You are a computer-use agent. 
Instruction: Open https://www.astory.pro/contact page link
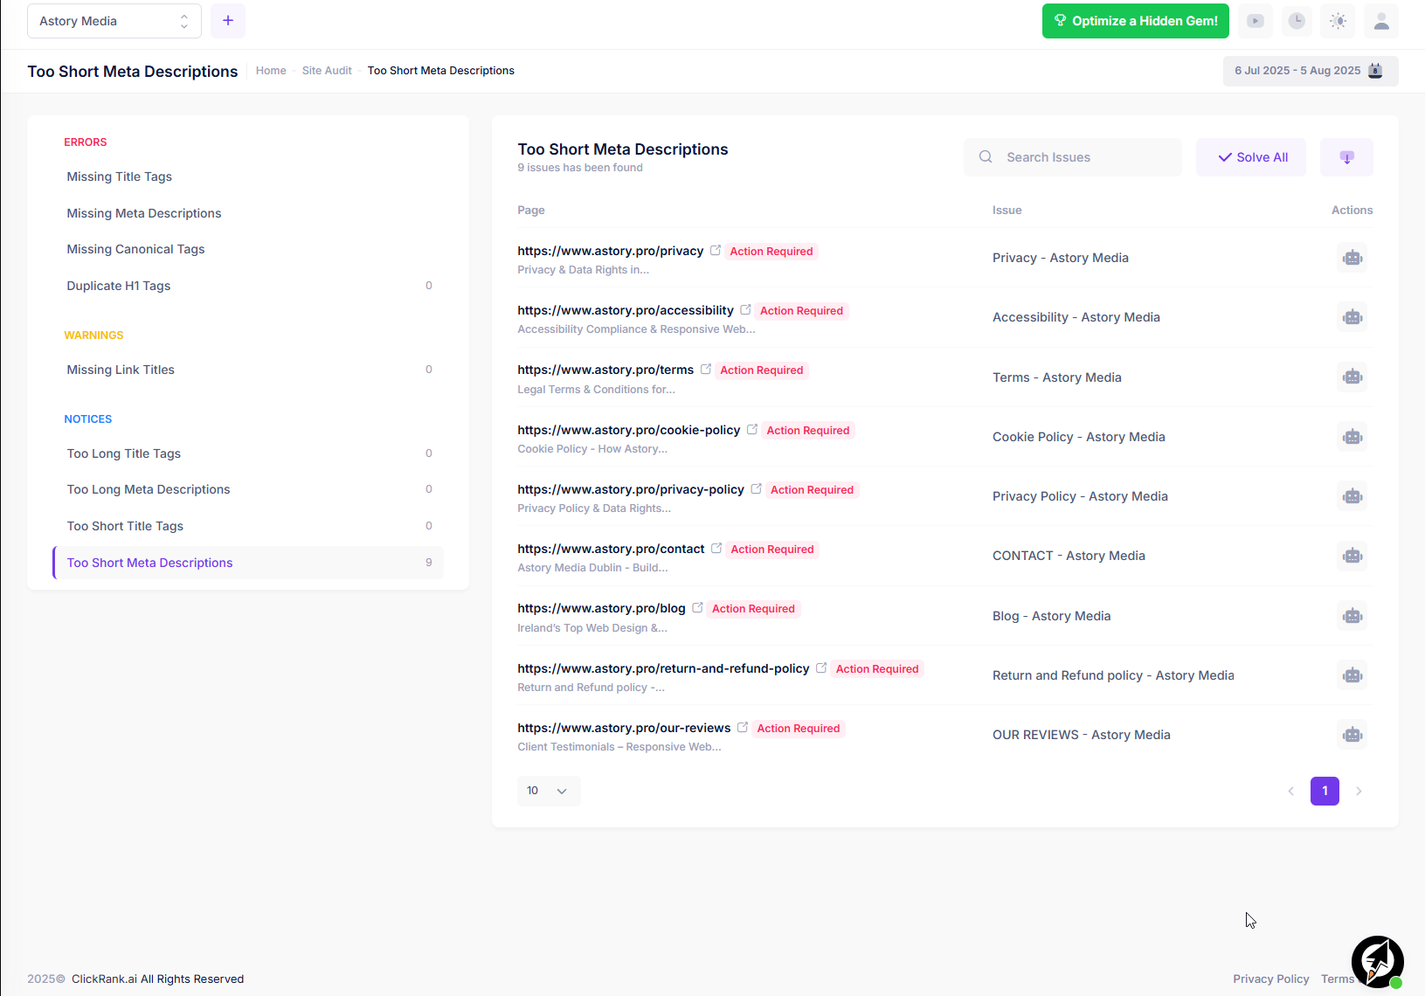tap(611, 549)
